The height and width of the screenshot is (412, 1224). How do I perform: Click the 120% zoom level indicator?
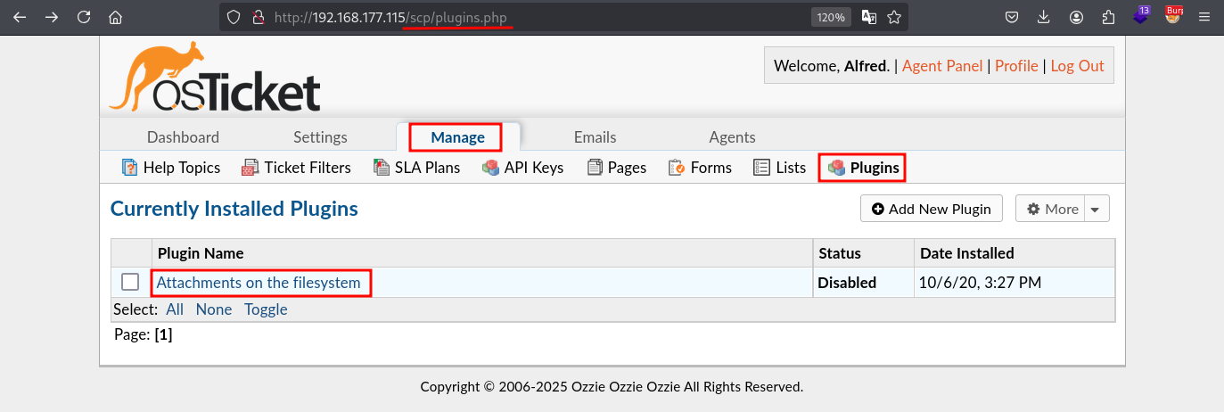831,17
